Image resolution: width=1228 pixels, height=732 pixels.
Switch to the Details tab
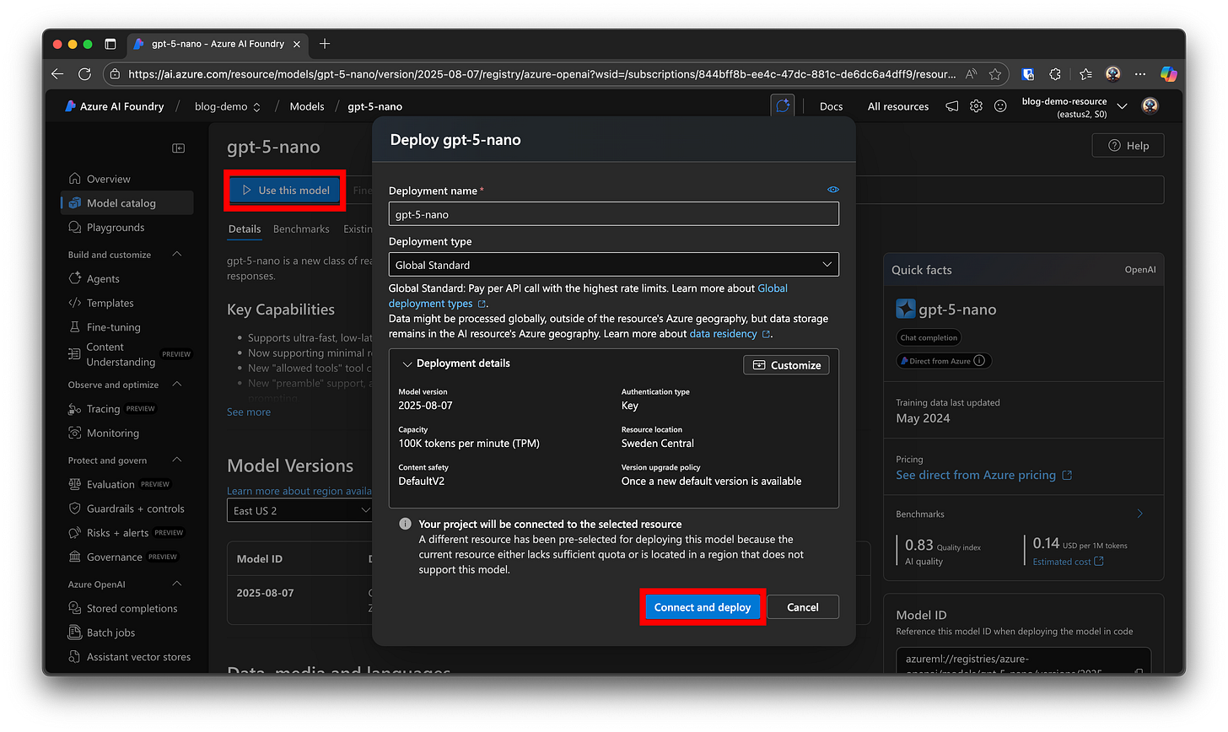pos(245,229)
